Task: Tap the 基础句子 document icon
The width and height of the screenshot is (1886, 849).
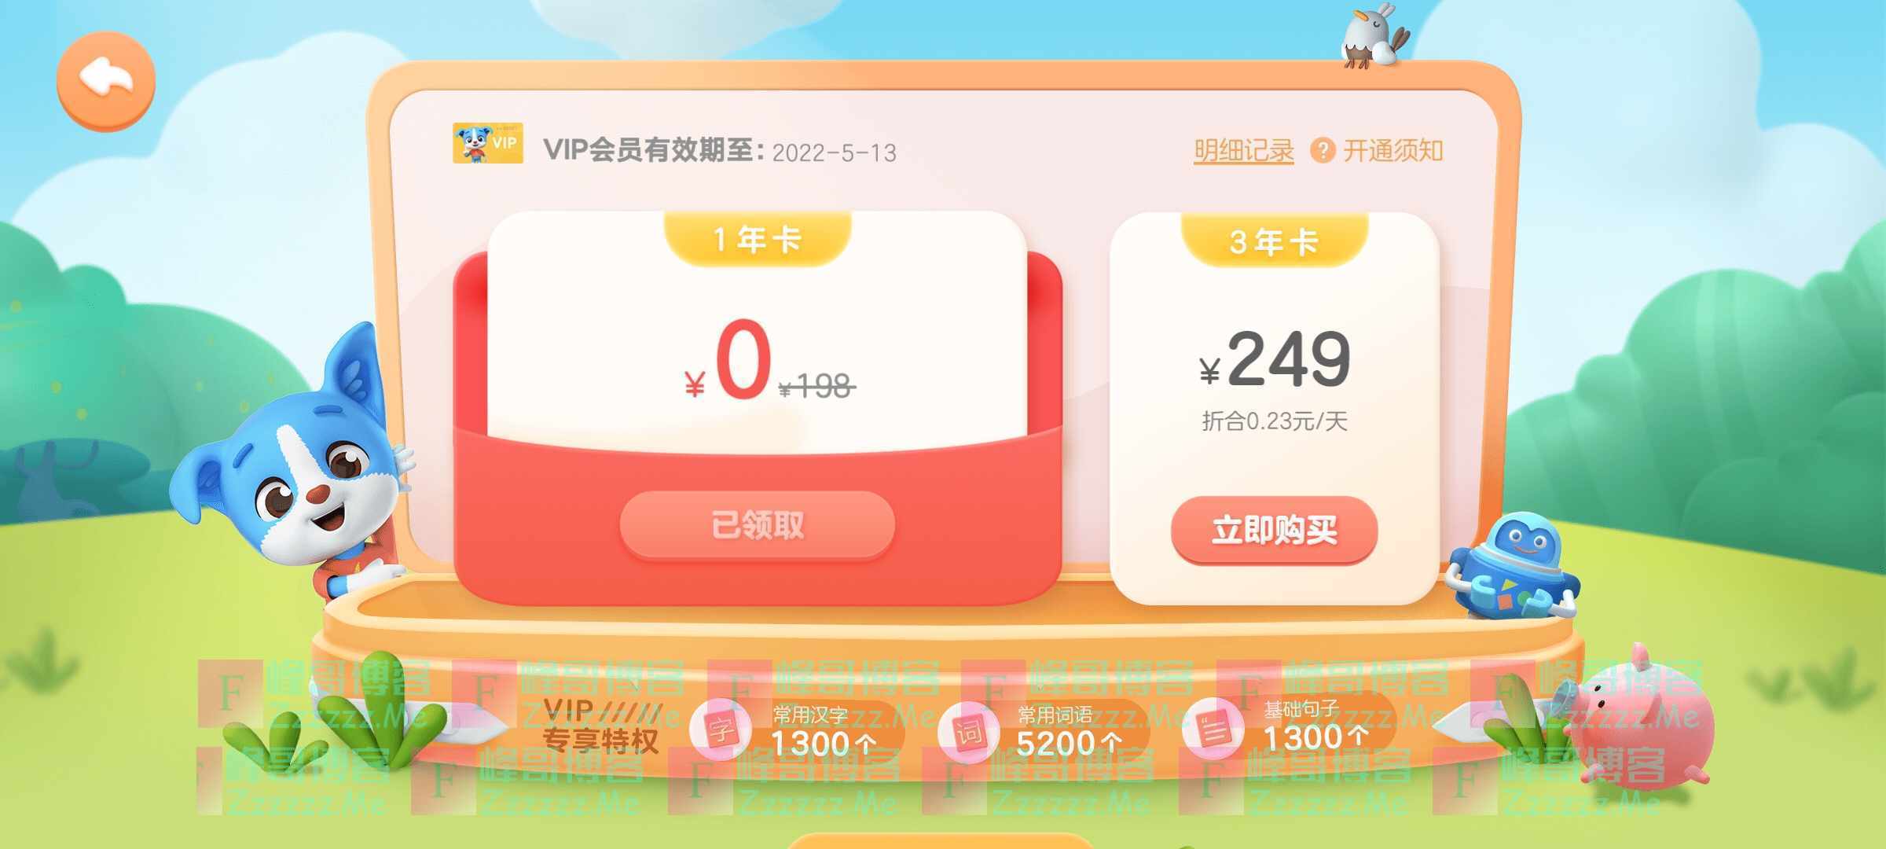Action: click(1213, 728)
